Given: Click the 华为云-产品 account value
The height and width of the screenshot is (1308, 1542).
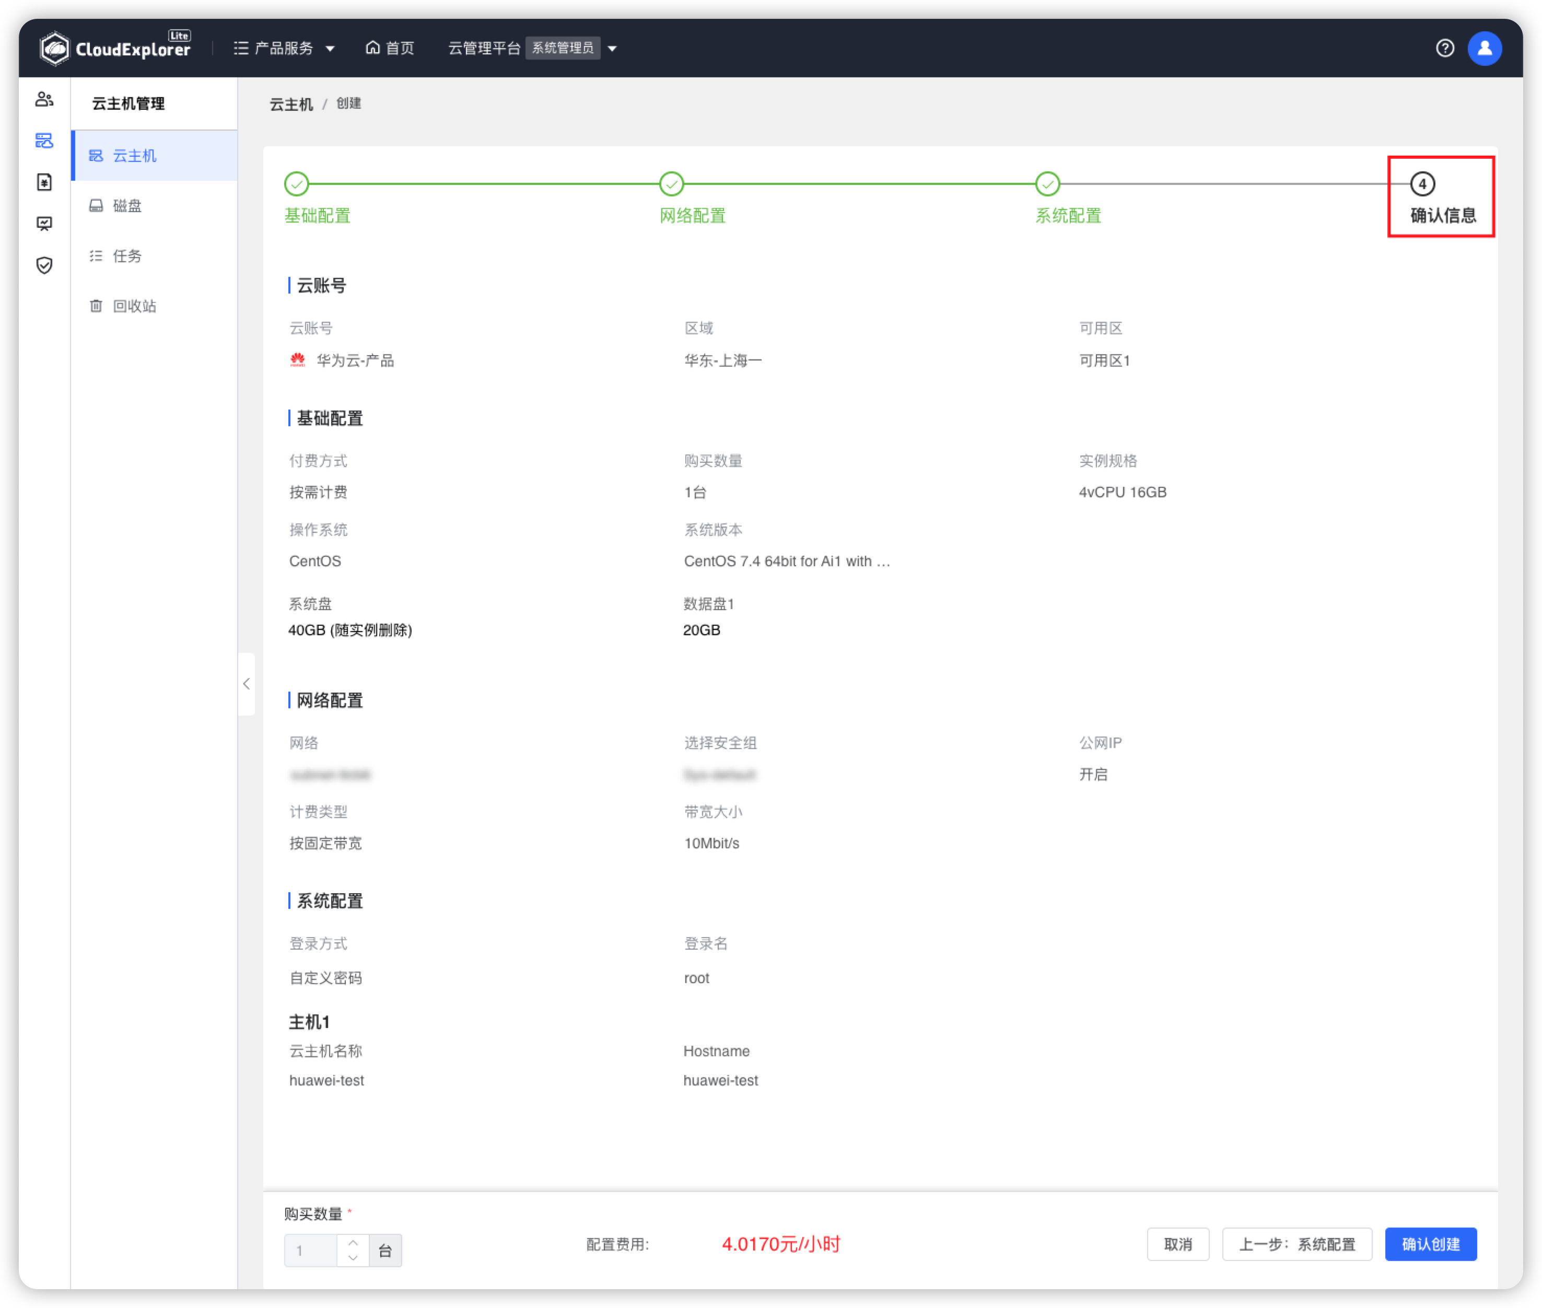Looking at the screenshot, I should 356,360.
